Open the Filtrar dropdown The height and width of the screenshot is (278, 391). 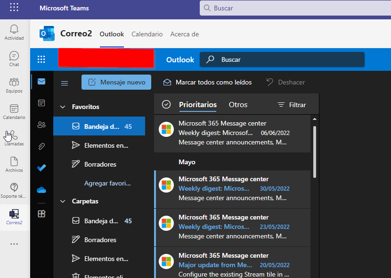292,105
